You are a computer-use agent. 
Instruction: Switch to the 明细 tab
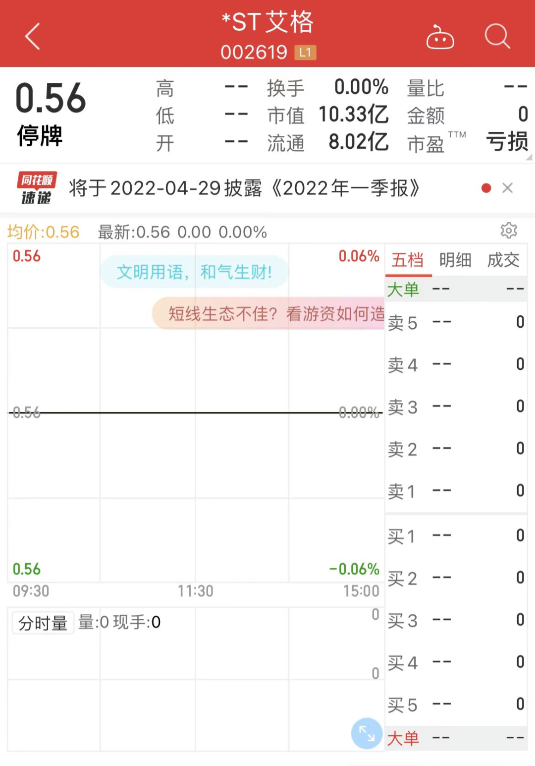tap(455, 260)
